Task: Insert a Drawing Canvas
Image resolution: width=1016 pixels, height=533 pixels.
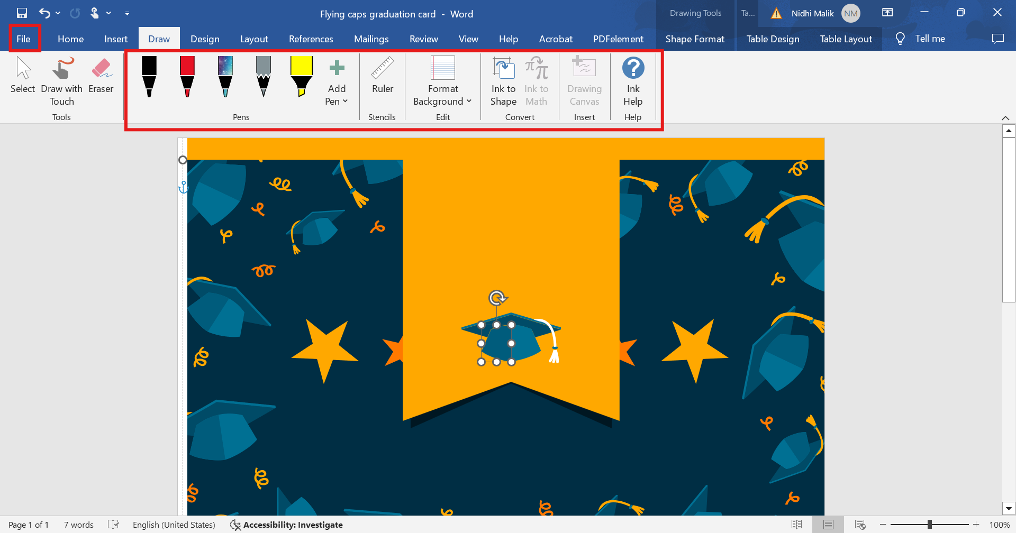Action: pos(585,81)
